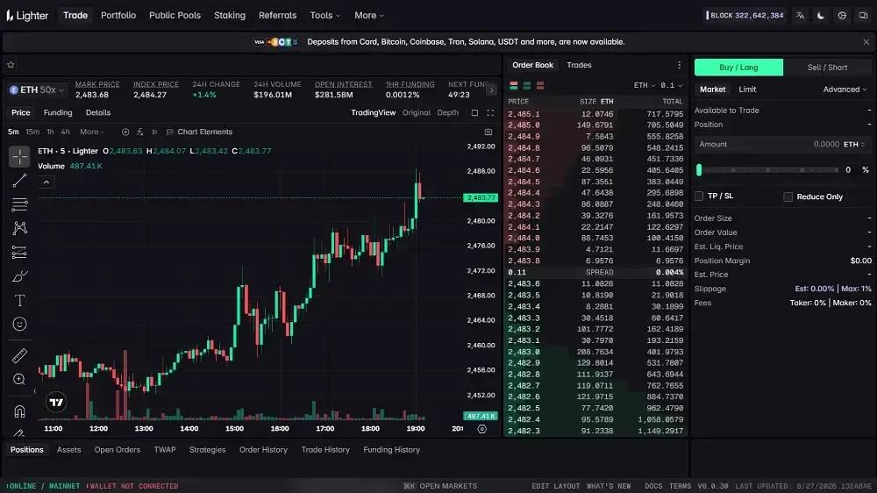Screen dimensions: 877x493
Task: Go to Public Pools page
Action: pyautogui.click(x=175, y=16)
